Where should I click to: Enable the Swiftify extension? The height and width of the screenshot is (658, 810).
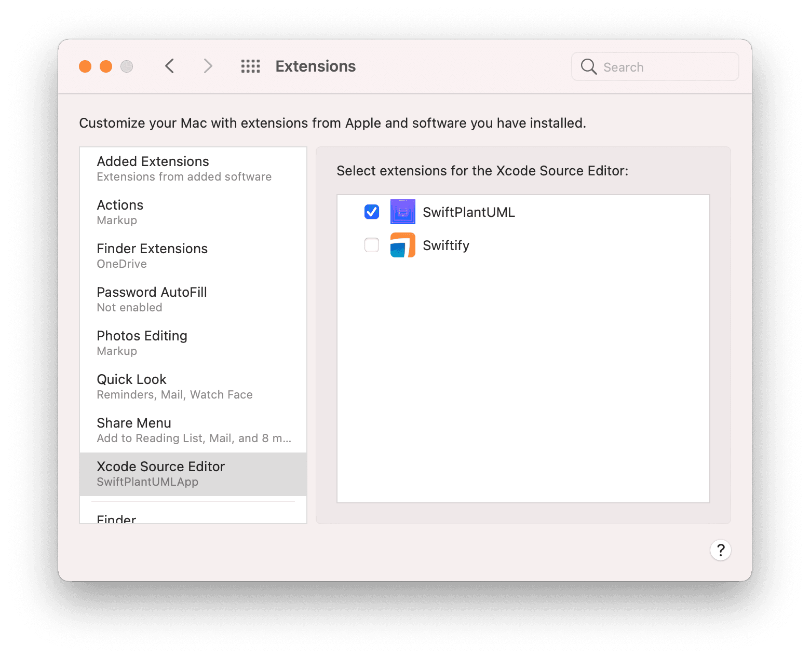371,245
